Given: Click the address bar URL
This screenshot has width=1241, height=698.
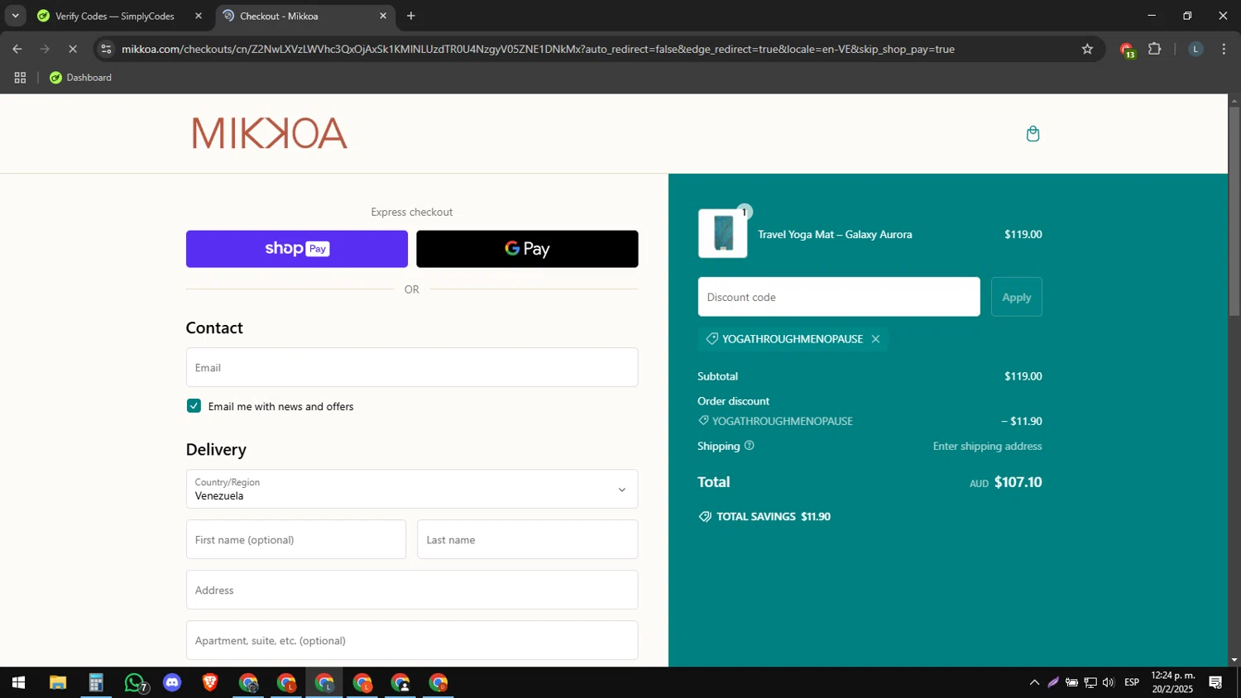Looking at the screenshot, I should [x=538, y=49].
